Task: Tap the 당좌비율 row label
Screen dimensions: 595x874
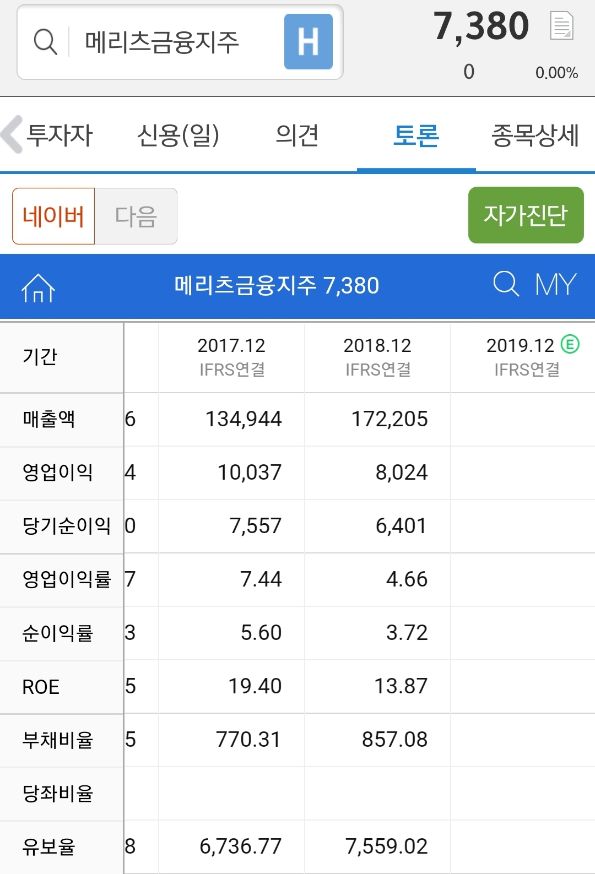Action: click(x=57, y=794)
